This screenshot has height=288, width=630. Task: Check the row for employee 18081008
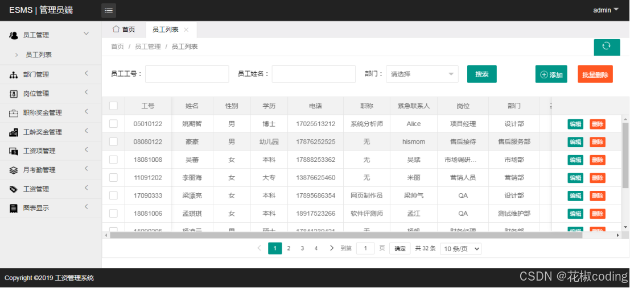click(113, 159)
